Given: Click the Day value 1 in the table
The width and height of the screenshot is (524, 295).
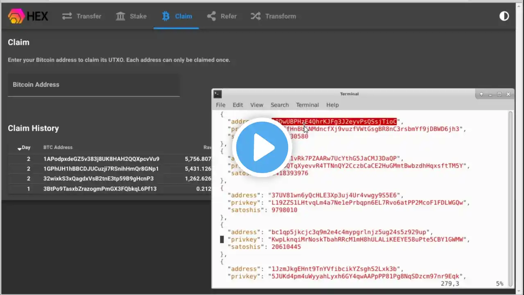Looking at the screenshot, I should click(x=29, y=189).
